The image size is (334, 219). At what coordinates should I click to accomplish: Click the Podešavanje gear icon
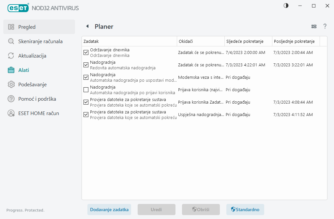pos(11,85)
